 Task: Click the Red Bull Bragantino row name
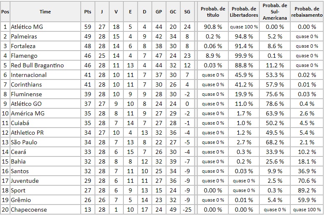(x=37, y=65)
